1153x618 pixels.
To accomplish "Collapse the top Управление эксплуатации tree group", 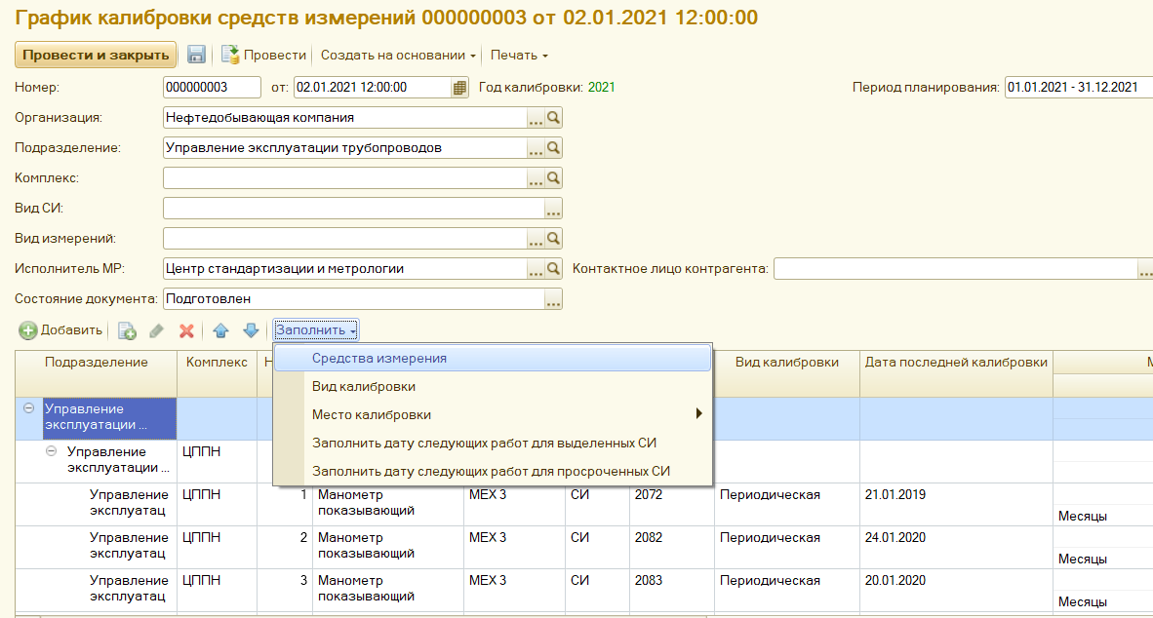I will tap(28, 409).
